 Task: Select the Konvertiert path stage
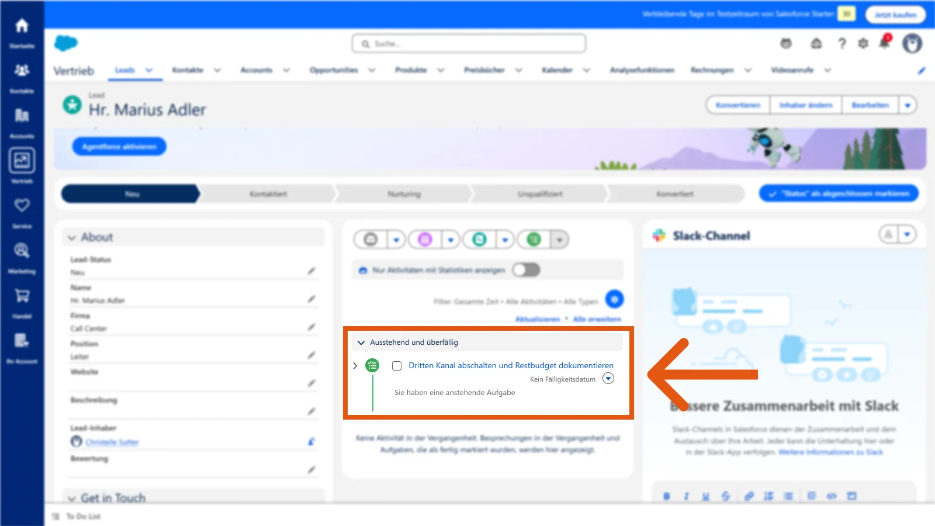click(675, 194)
